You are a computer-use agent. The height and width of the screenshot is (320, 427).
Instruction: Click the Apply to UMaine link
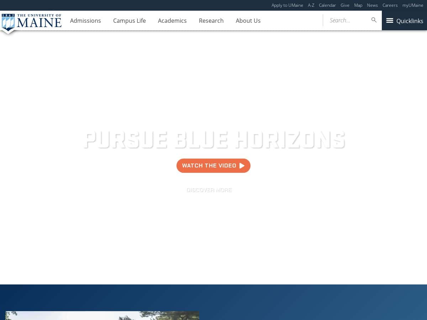pyautogui.click(x=287, y=5)
